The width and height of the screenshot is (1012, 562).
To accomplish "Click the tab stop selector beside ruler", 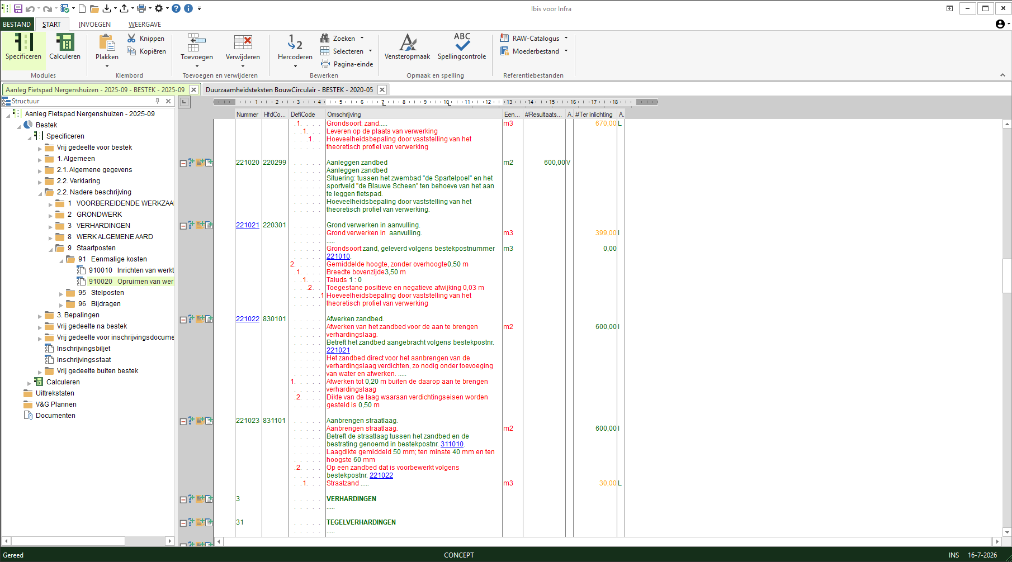I will pyautogui.click(x=185, y=102).
